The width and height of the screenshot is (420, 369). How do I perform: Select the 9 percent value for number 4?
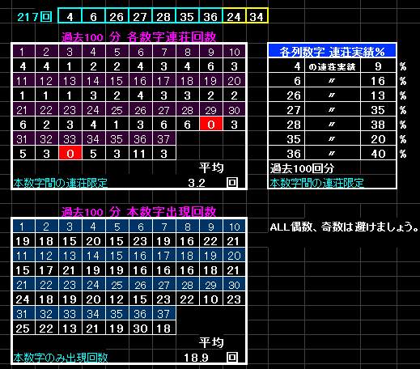pyautogui.click(x=378, y=66)
